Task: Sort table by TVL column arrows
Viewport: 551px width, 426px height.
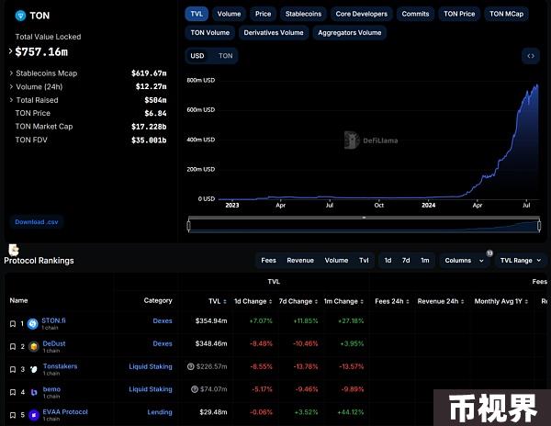Action: point(225,302)
